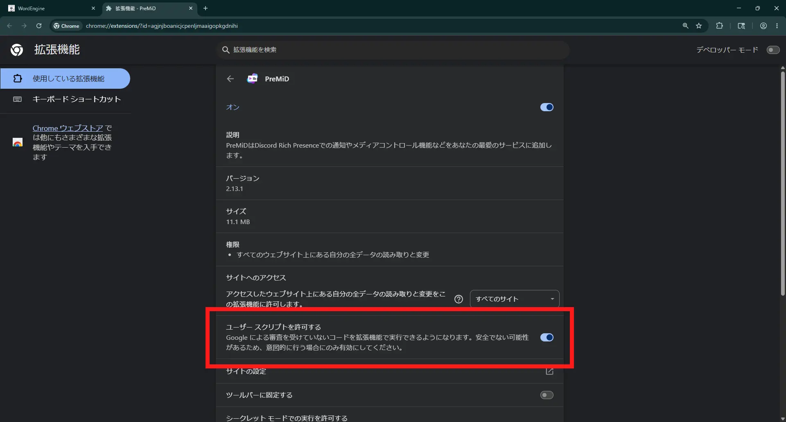Minimize the Chrome window
The height and width of the screenshot is (422, 786).
[739, 8]
